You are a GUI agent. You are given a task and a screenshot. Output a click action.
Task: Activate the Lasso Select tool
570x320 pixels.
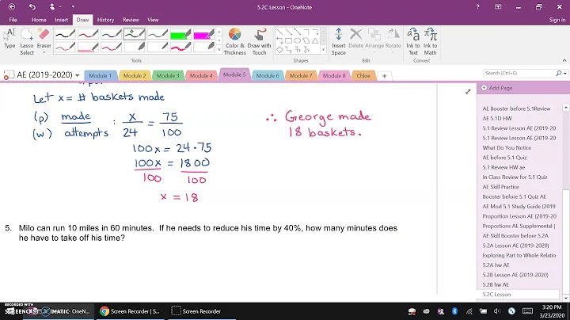(x=27, y=41)
